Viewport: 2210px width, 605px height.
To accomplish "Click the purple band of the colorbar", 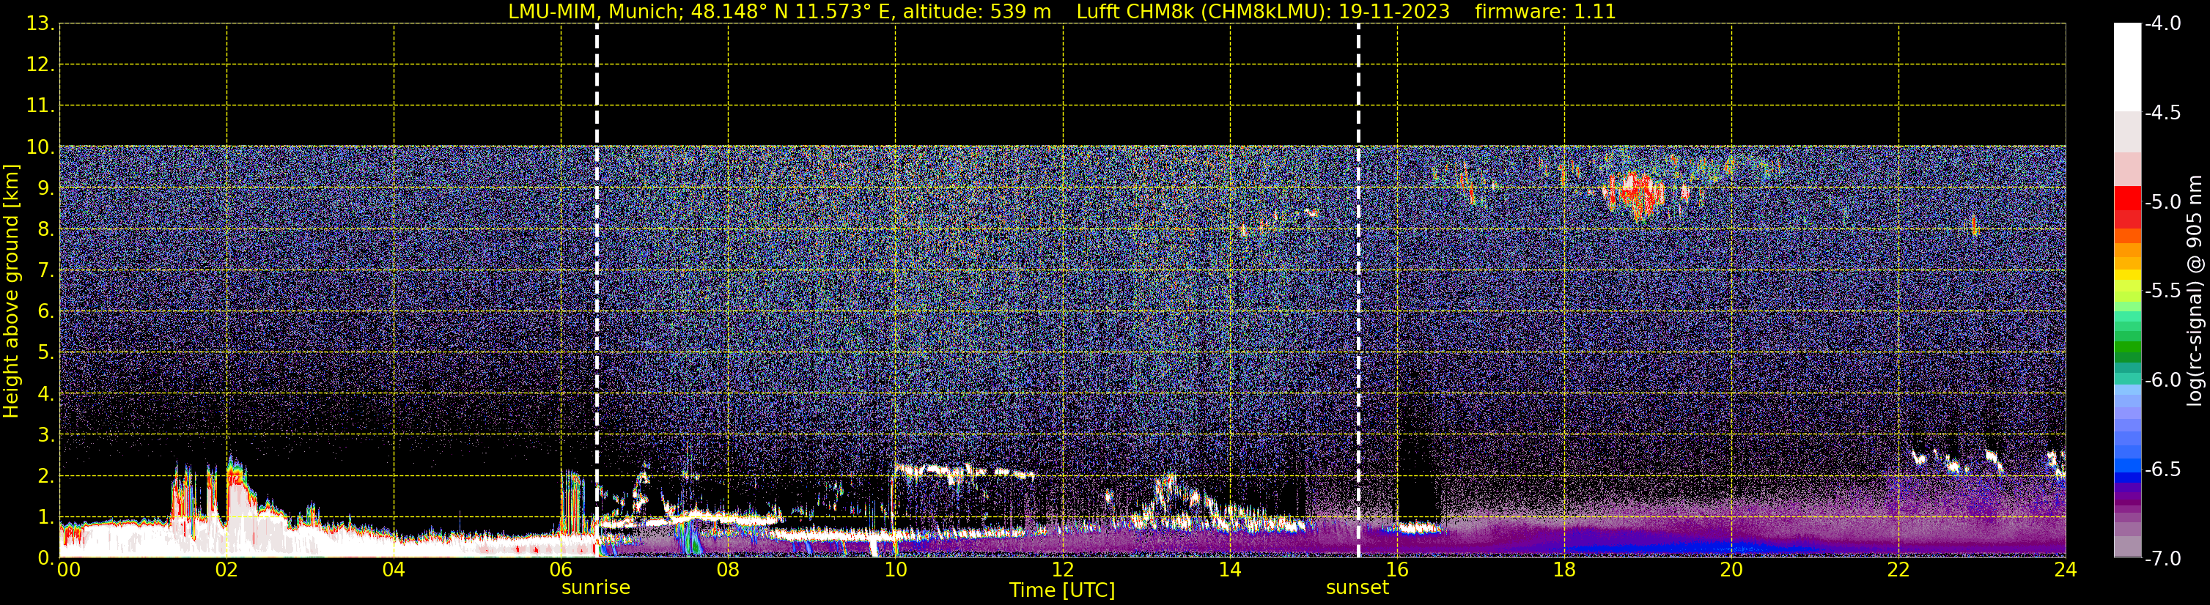I will point(2128,497).
